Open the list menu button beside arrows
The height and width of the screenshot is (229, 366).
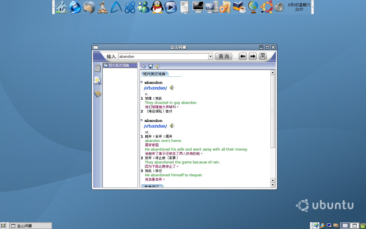(263, 56)
